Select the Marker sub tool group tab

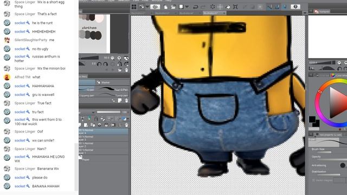[112, 82]
